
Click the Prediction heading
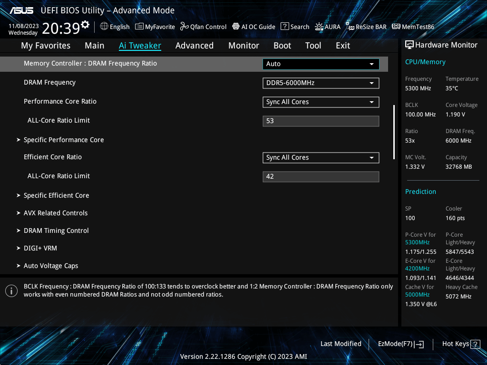click(x=420, y=192)
